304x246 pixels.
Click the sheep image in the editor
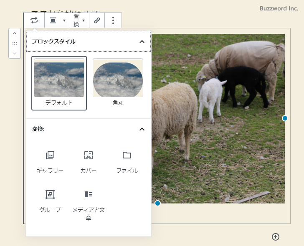(218, 118)
